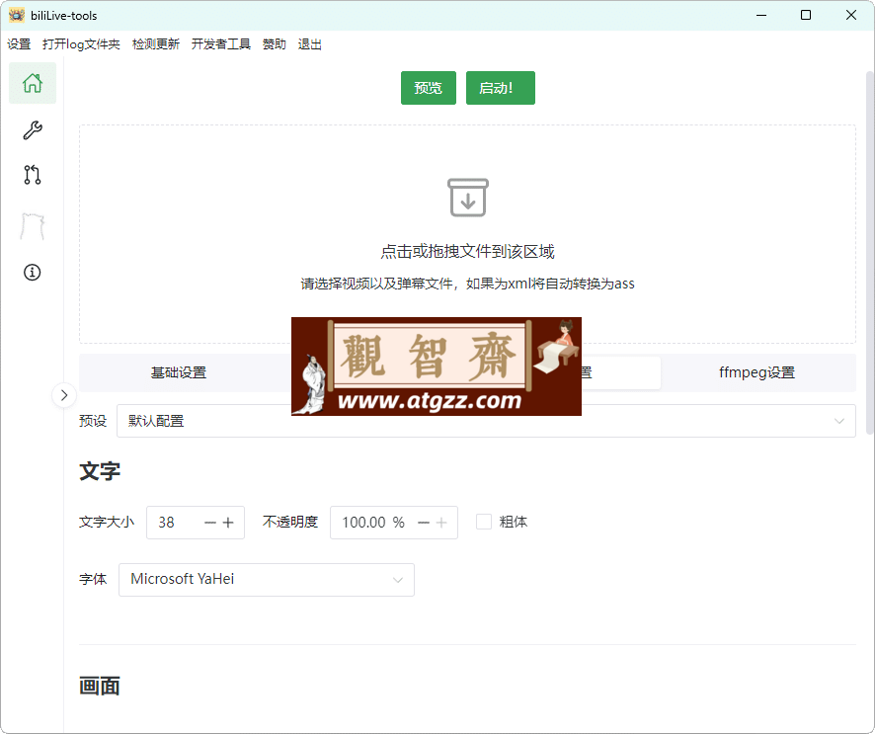Click the vertical scrollbar on the right
Viewport: 875px width, 734px height.
(869, 252)
